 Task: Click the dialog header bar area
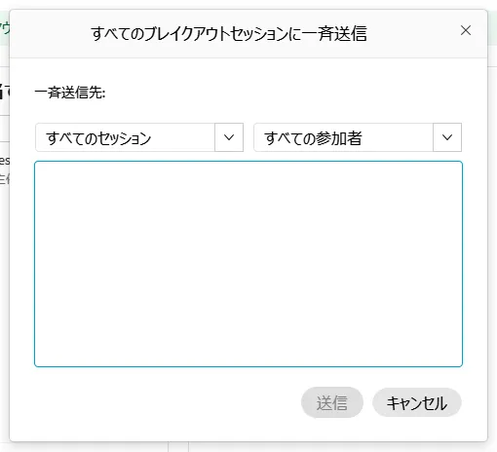click(248, 34)
